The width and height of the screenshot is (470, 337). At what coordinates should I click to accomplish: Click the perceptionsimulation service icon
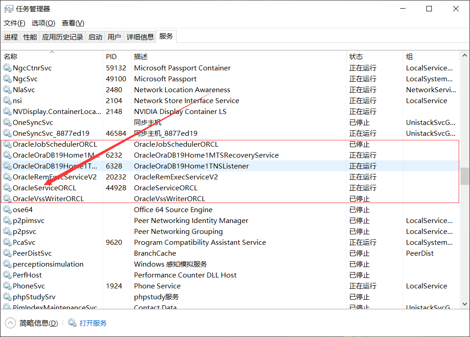[7, 264]
